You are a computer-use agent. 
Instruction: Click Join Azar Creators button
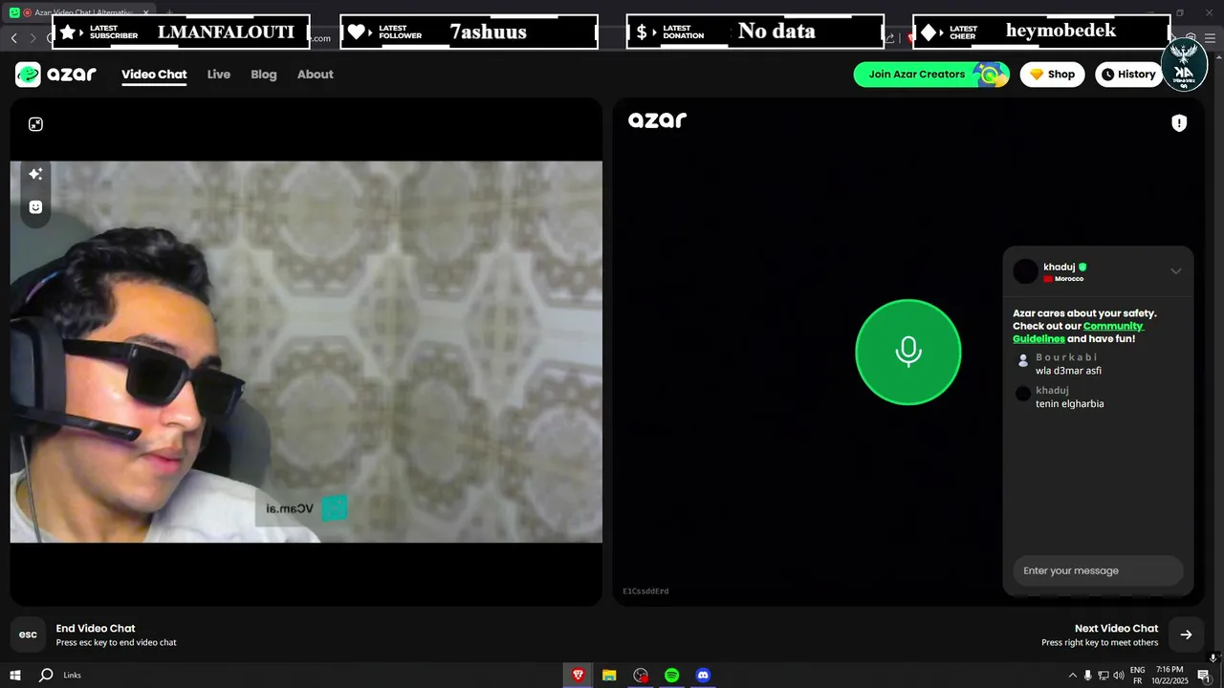click(x=931, y=75)
